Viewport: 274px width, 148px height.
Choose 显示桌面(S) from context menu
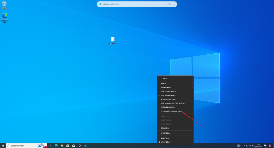click(x=175, y=128)
